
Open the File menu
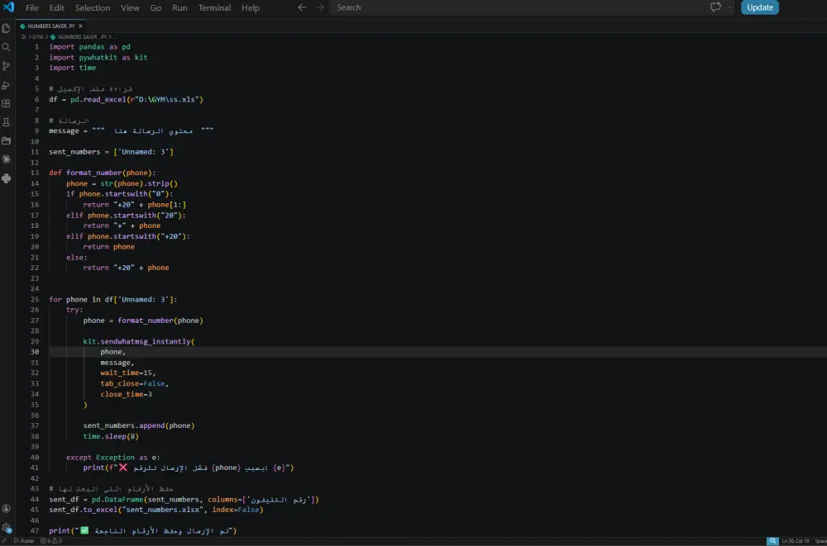click(32, 7)
